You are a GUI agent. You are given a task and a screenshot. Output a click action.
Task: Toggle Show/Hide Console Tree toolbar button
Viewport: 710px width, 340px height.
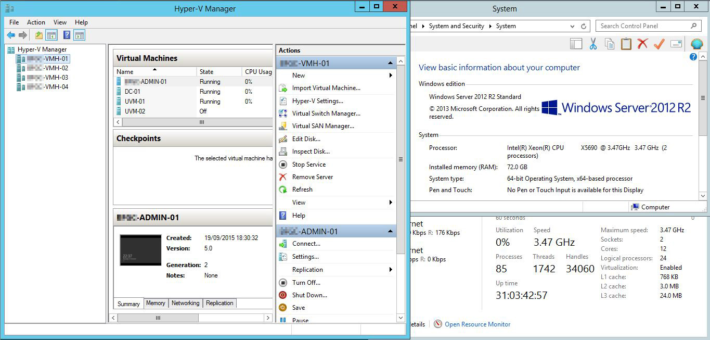click(x=51, y=35)
